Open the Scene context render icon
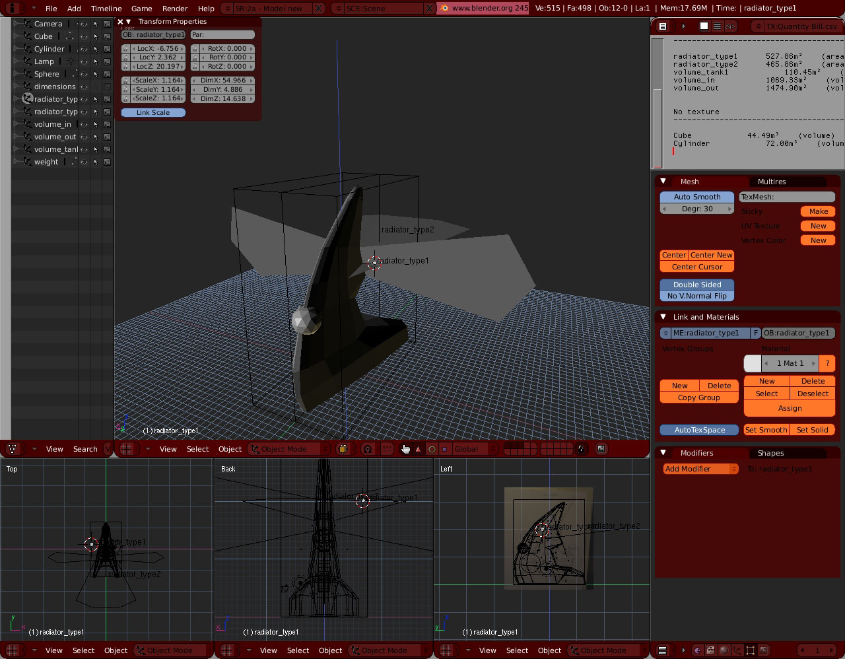Screen dimensions: 845x659 (764, 650)
